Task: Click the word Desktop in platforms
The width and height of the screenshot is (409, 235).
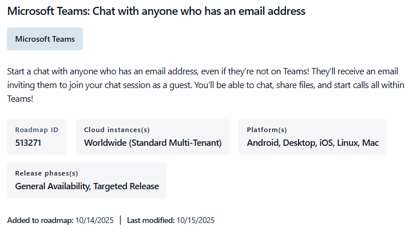Action: click(300, 143)
